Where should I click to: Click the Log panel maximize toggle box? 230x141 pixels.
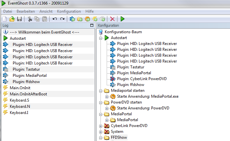tap(92, 25)
